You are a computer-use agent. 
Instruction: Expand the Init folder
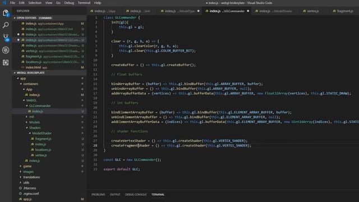click(x=27, y=117)
